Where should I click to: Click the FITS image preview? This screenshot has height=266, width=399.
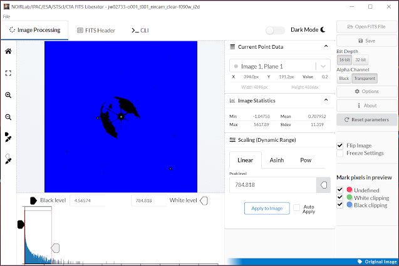click(x=121, y=117)
